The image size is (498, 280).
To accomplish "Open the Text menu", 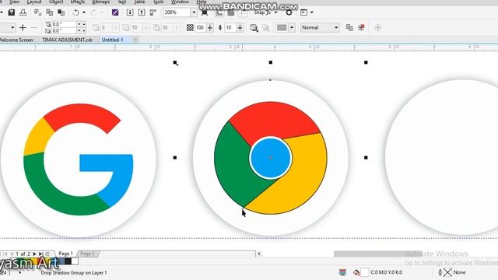I will [122, 2].
